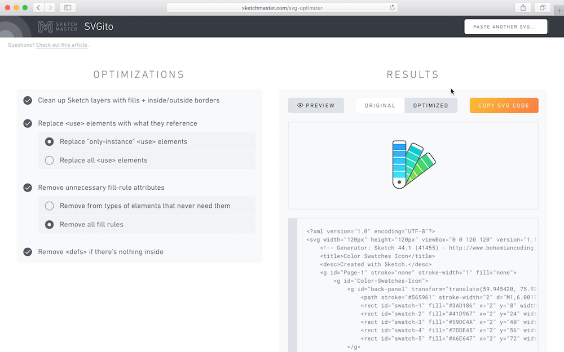The width and height of the screenshot is (564, 352).
Task: Click the rect swatch-4 fill #7DDE45 line
Action: (x=448, y=331)
